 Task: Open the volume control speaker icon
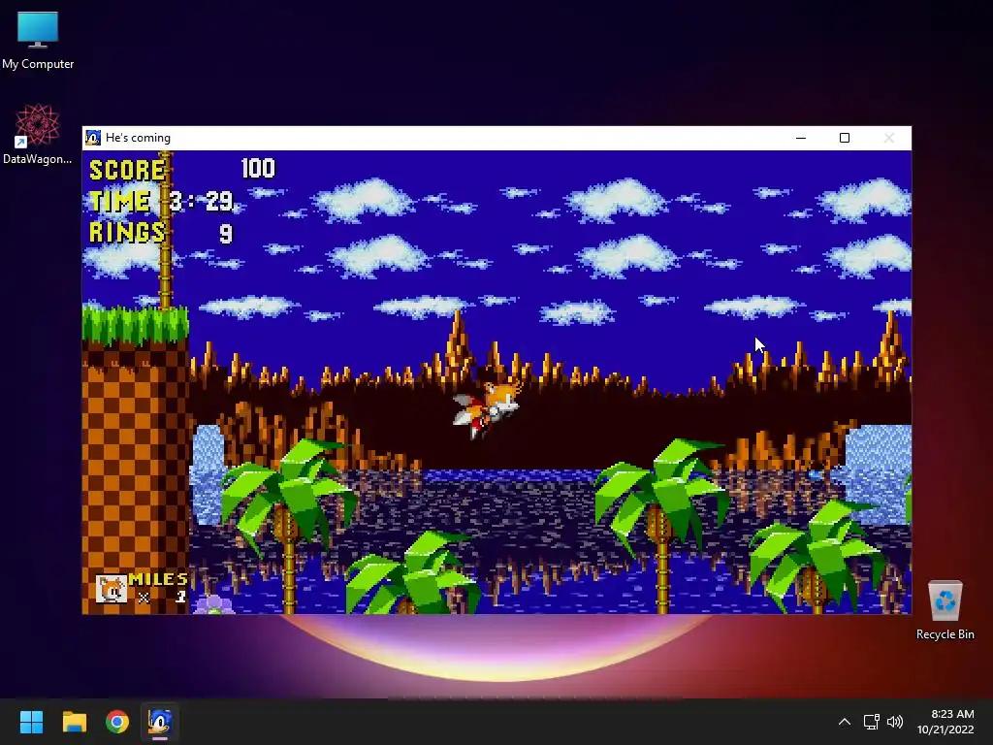pos(895,722)
